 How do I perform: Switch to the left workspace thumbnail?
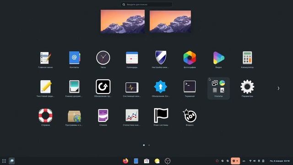point(123,22)
